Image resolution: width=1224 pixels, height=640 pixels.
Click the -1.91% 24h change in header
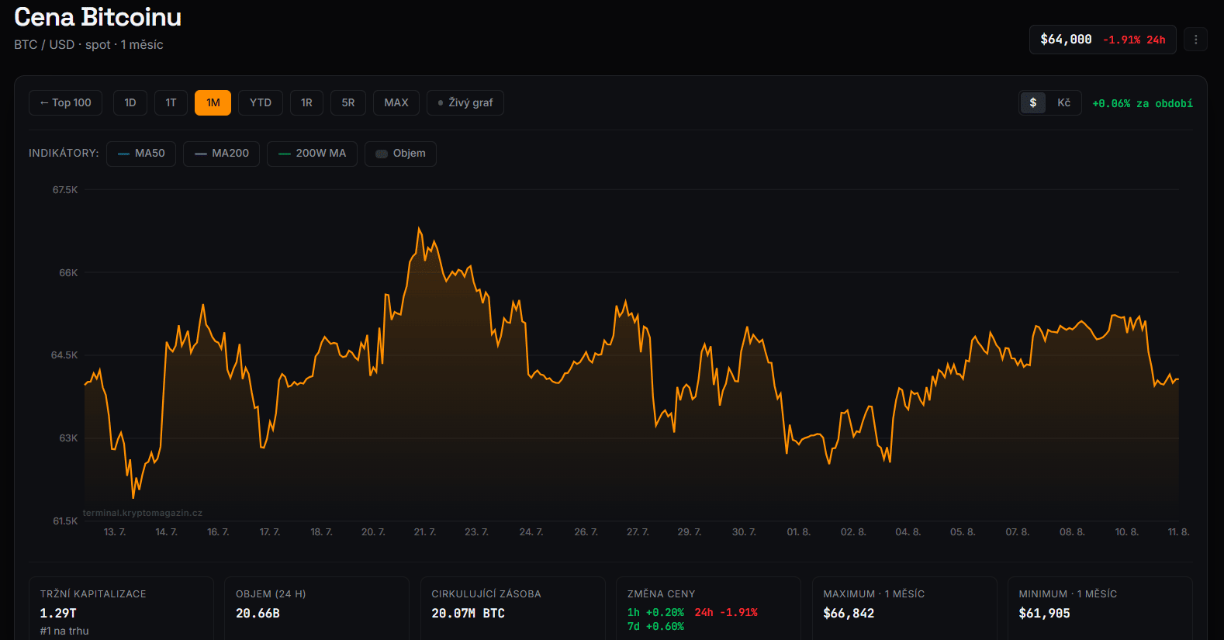pos(1134,40)
